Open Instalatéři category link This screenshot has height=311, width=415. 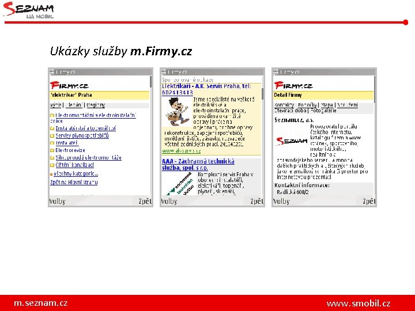pos(67,143)
